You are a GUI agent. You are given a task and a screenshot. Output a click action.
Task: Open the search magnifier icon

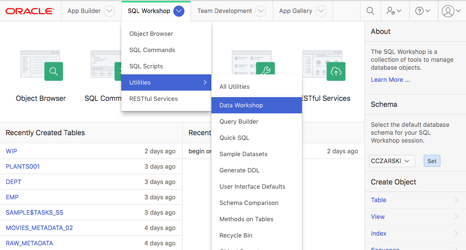tap(370, 11)
